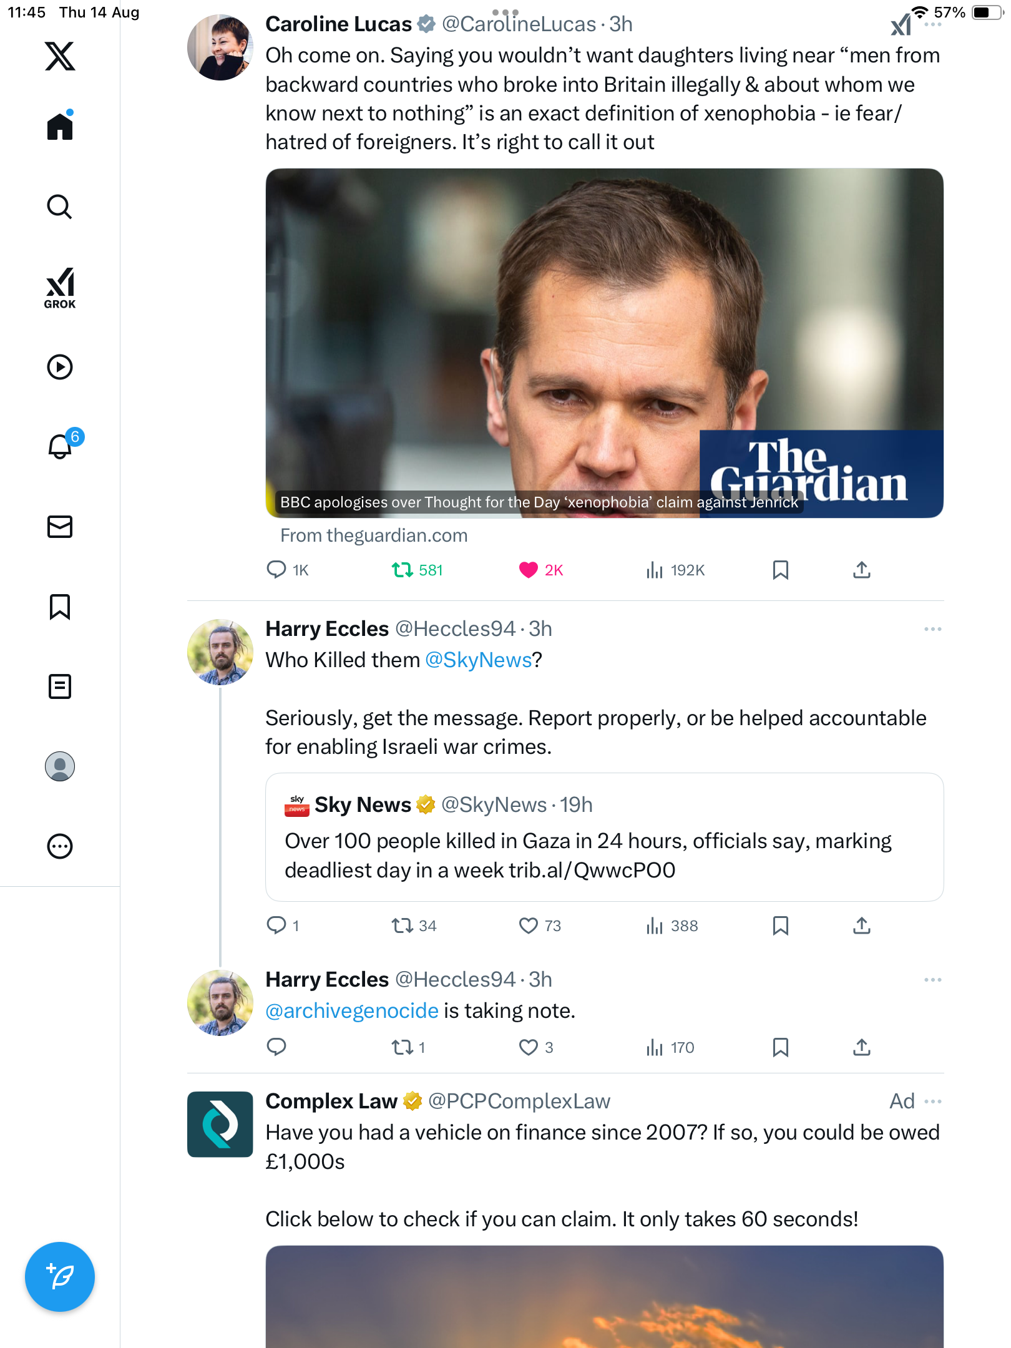
Task: Bookmark Harry Eccles' Sky News post
Action: (x=780, y=926)
